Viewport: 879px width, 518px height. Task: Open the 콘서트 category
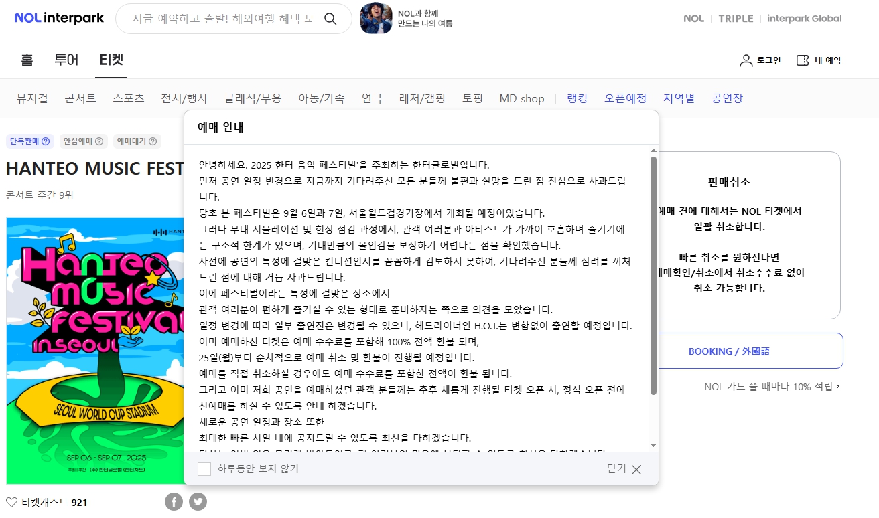pos(80,98)
